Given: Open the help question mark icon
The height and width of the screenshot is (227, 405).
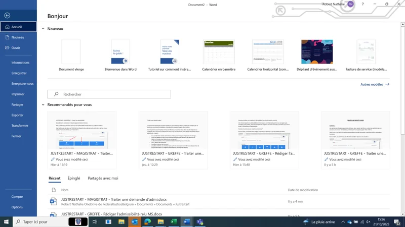Looking at the screenshot, I should point(362,4).
